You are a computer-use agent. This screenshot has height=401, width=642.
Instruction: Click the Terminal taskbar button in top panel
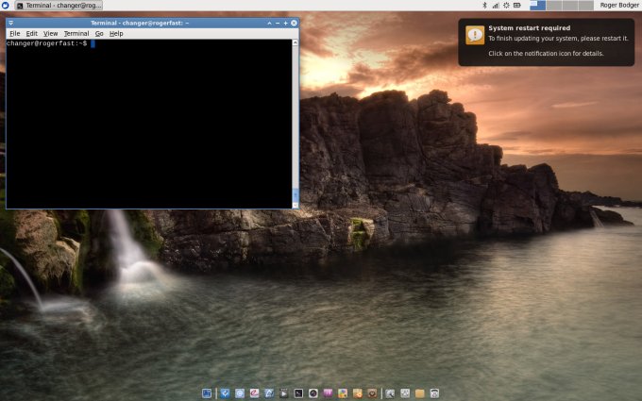[x=59, y=6]
